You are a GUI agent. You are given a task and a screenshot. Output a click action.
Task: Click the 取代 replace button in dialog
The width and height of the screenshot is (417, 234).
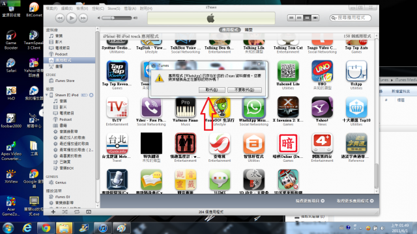pos(212,90)
